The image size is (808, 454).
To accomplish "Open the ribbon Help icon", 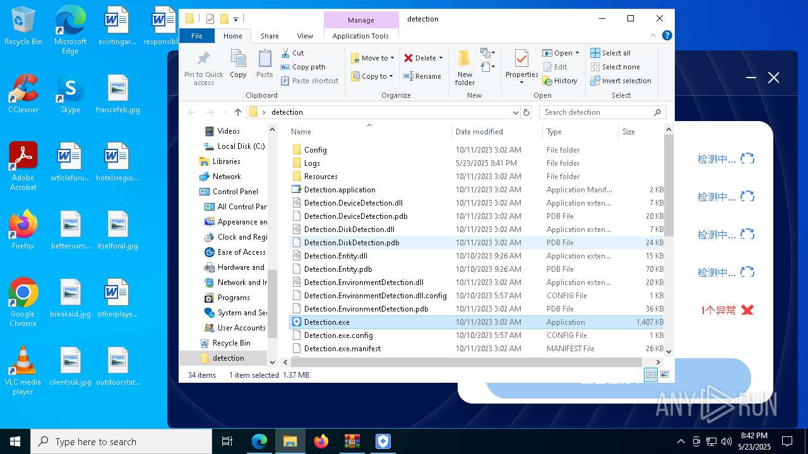I will 667,36.
